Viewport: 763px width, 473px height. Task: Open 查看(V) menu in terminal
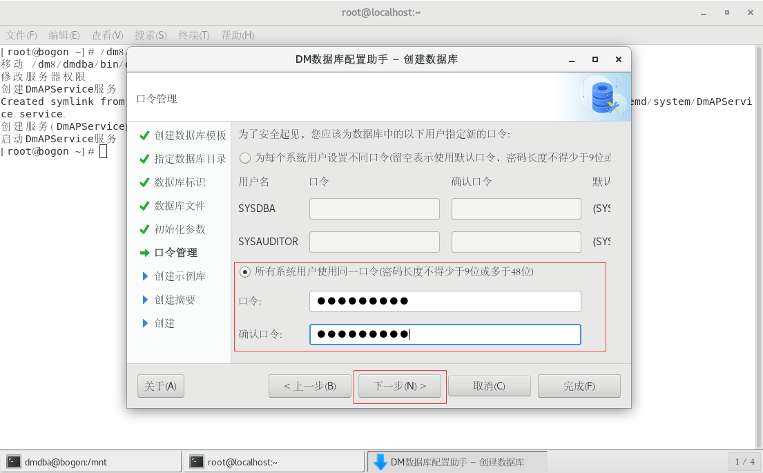pyautogui.click(x=108, y=35)
